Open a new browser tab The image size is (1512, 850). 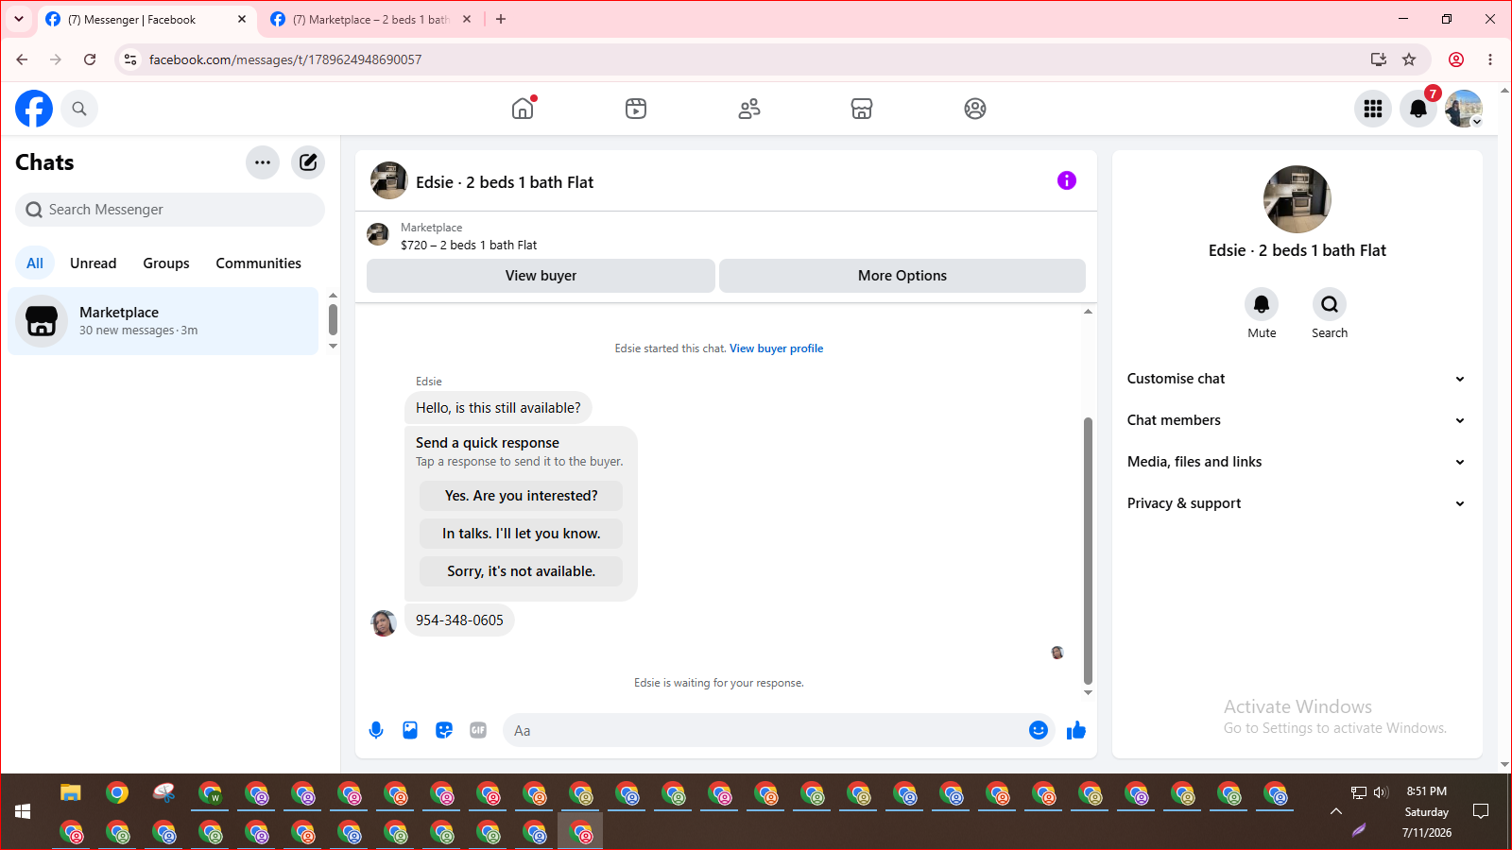(x=501, y=19)
